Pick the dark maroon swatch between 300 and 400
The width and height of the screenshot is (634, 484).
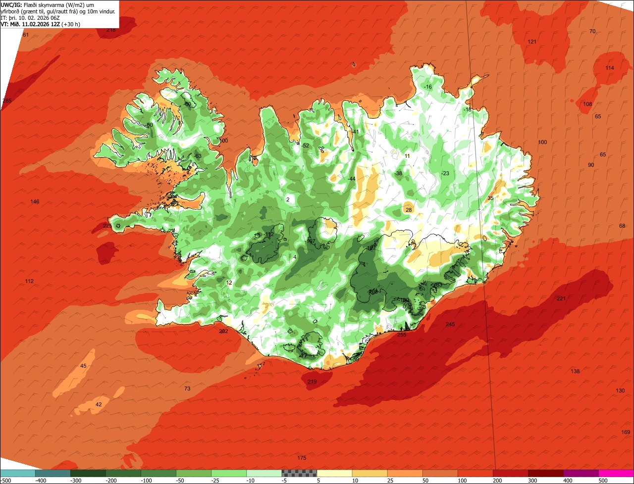point(545,473)
